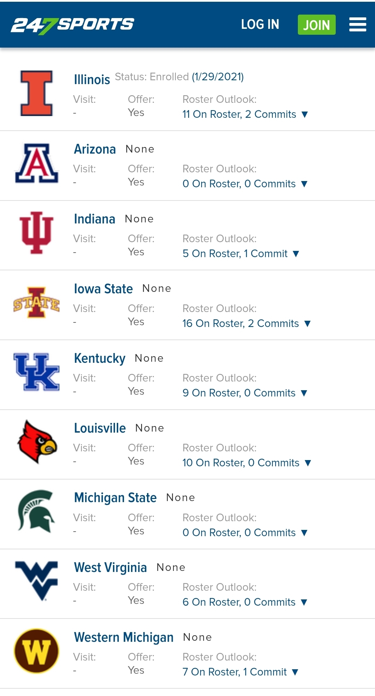Expand Illinois roster outlook with 11 On Roster
Viewport: 375px width, 696px height.
pos(245,114)
